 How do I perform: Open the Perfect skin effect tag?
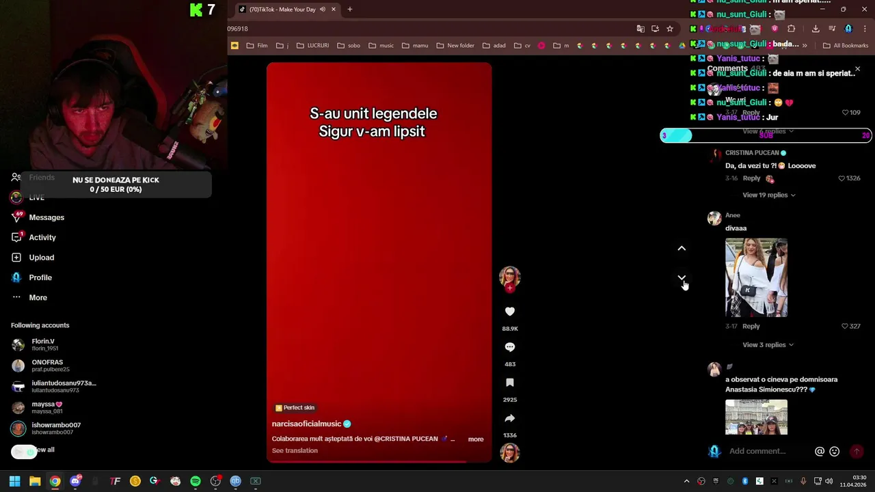(295, 408)
